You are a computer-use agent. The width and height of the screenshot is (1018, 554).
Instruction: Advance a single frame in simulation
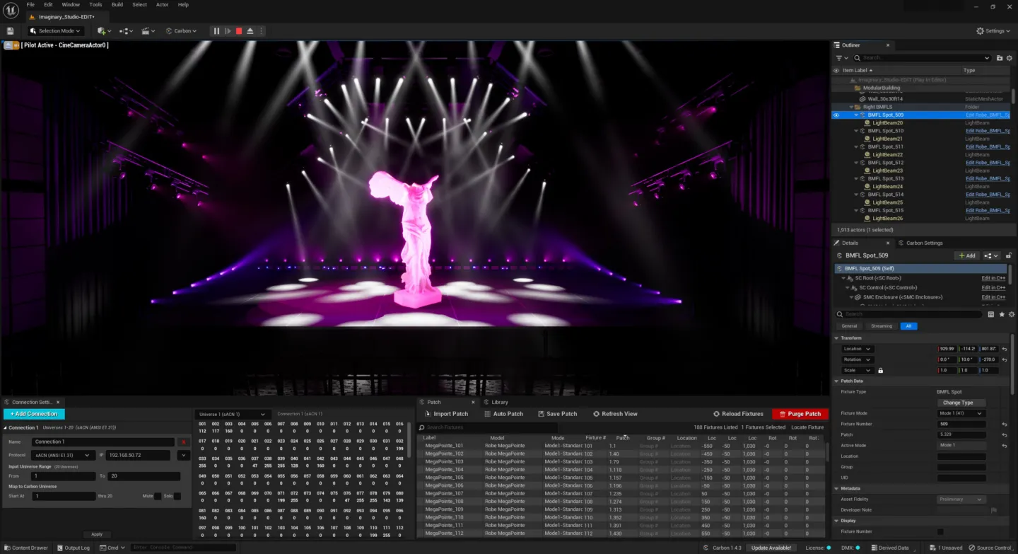point(228,31)
